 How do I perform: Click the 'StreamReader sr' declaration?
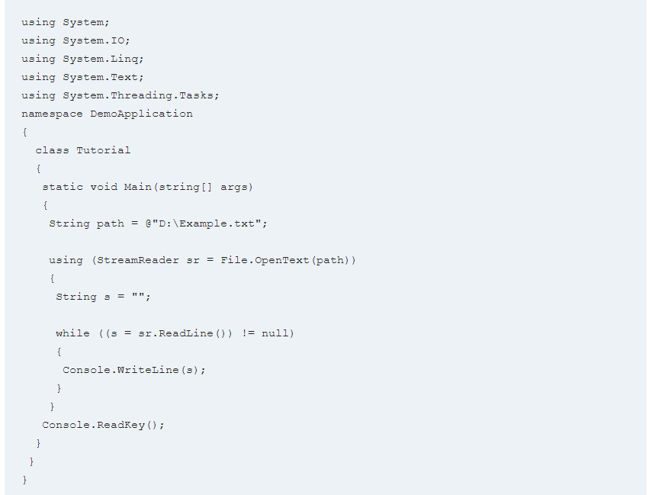coord(148,260)
